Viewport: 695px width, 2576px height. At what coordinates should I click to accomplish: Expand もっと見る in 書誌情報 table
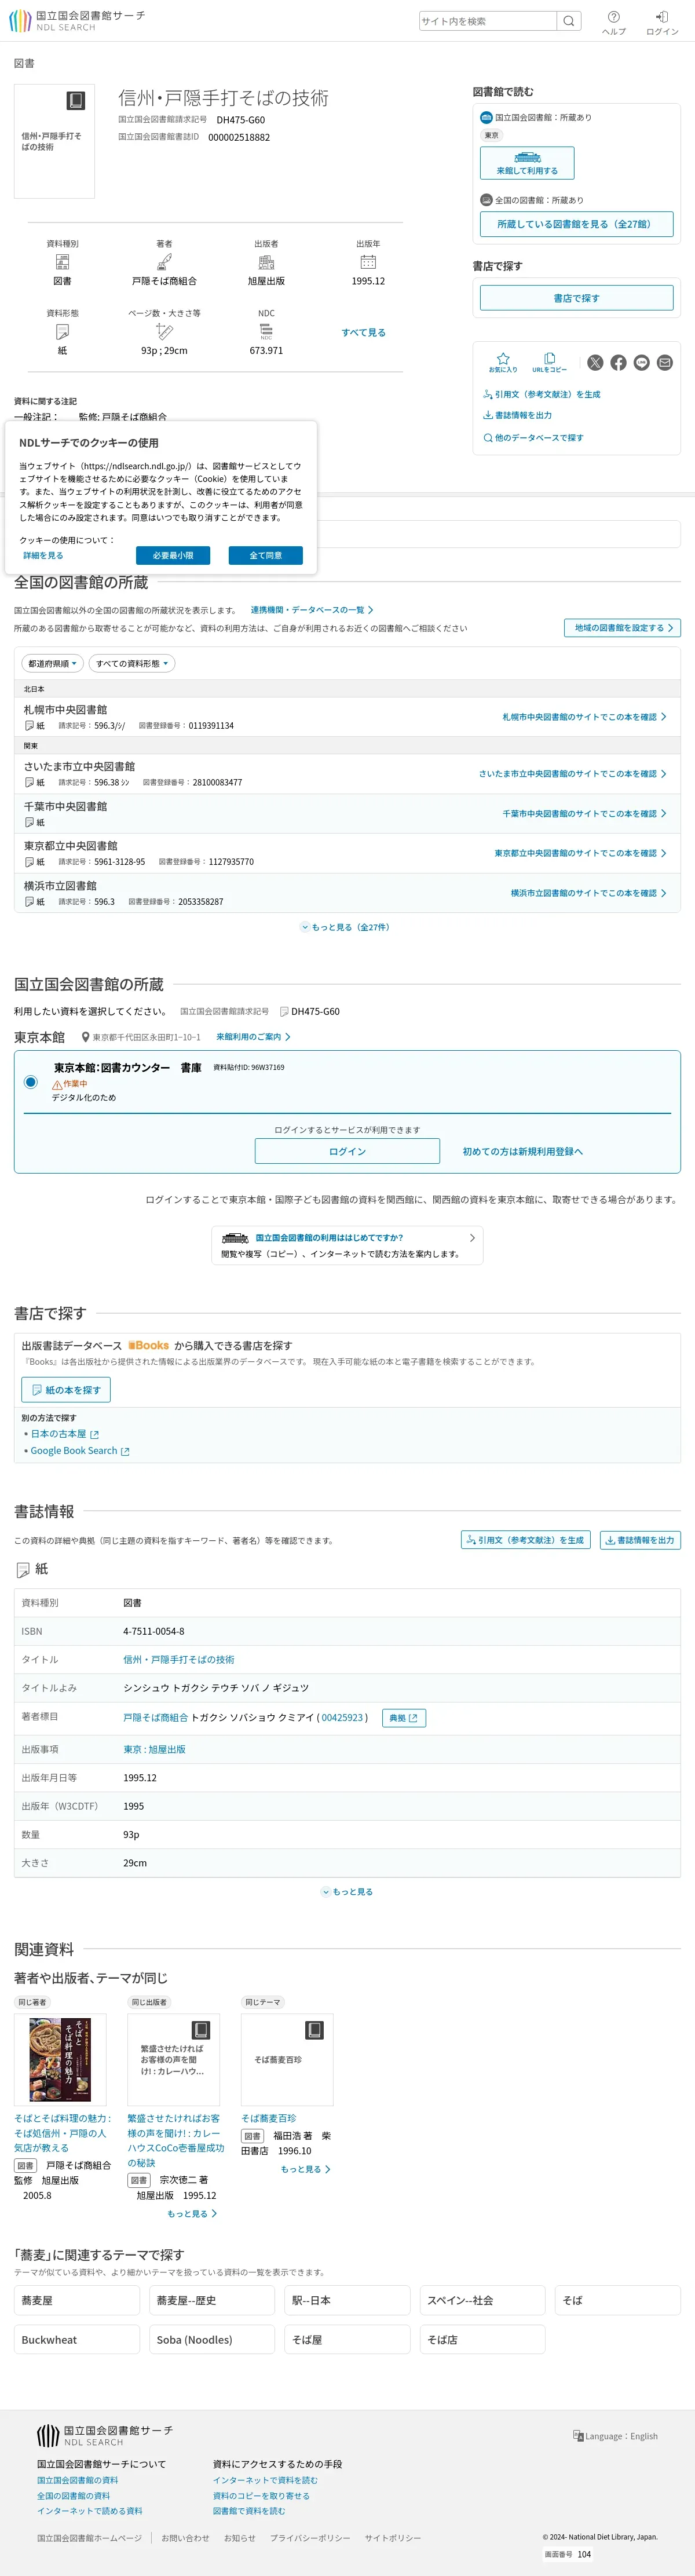point(347,1892)
